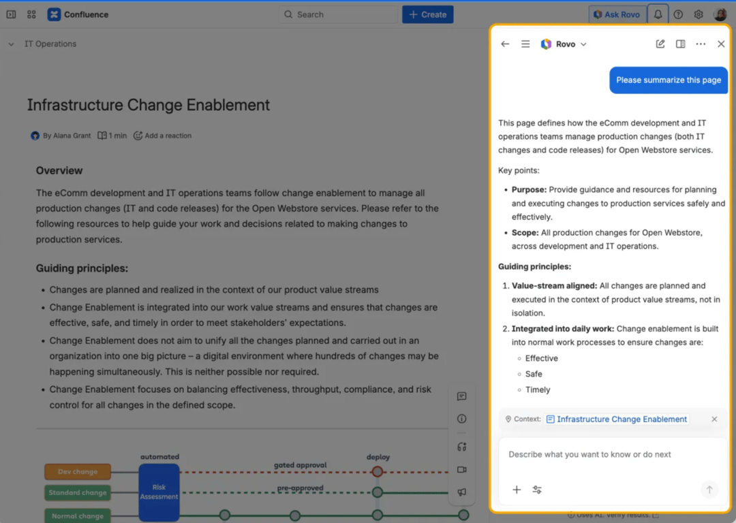Open chat settings sliders icon
Screen dimensions: 736x523
tap(537, 490)
